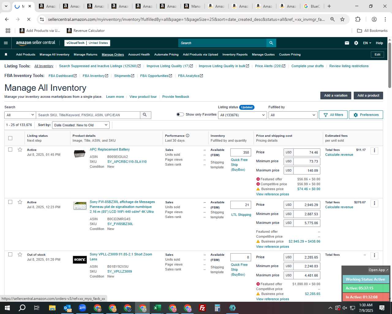Check the Sony VPLL-Z3009 row checkbox
This screenshot has height=314, width=392.
[10, 255]
